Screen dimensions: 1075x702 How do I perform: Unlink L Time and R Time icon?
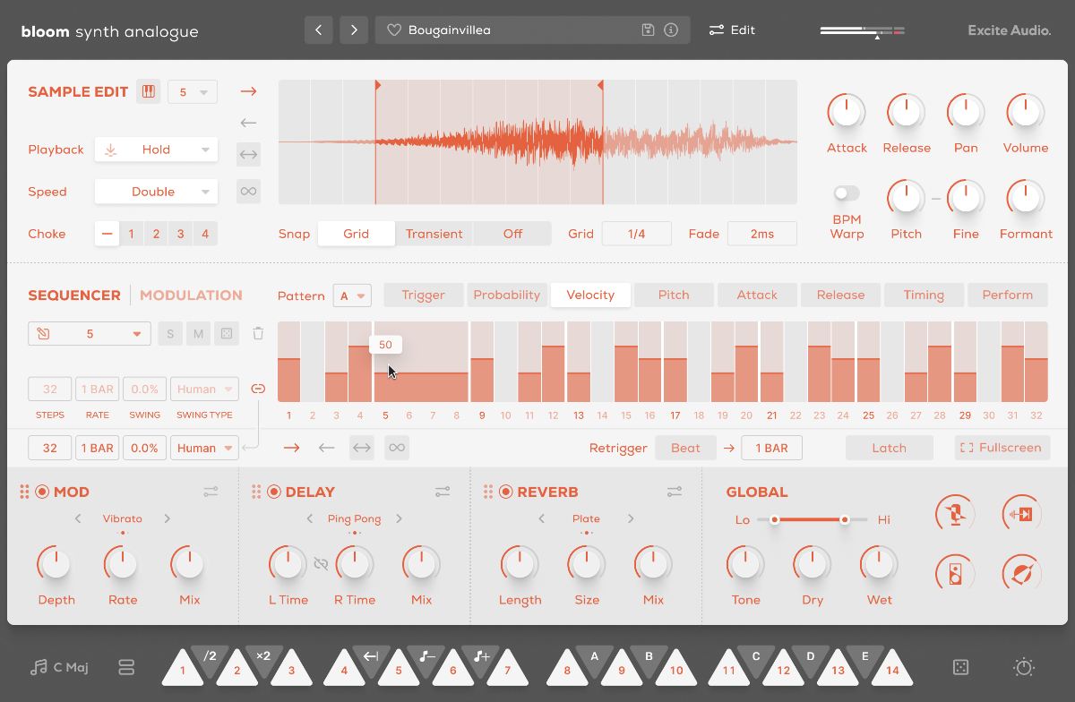click(321, 563)
